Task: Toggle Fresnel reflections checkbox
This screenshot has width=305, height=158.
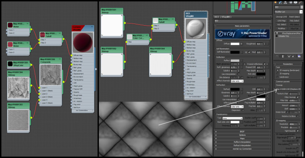Action: [264, 64]
